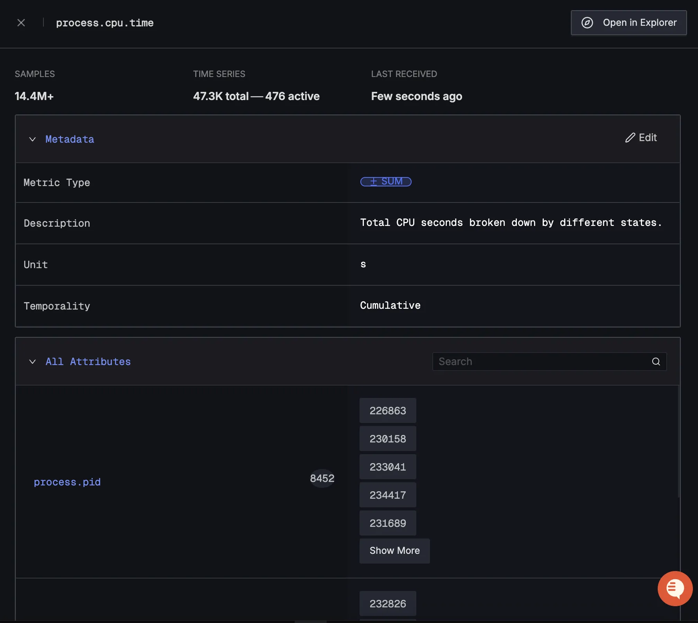Collapse the All Attributes section
Viewport: 698px width, 623px height.
tap(32, 362)
